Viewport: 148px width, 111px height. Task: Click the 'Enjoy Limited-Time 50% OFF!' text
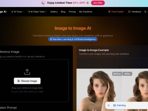click(x=66, y=3)
